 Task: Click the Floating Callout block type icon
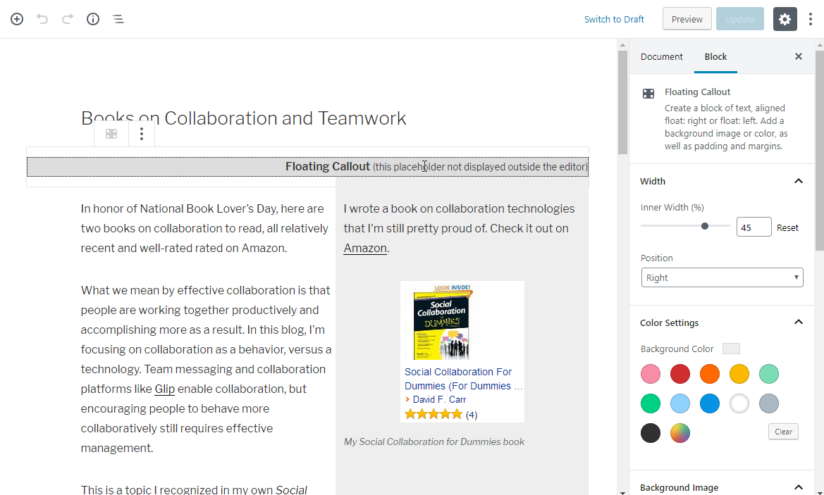coord(111,134)
